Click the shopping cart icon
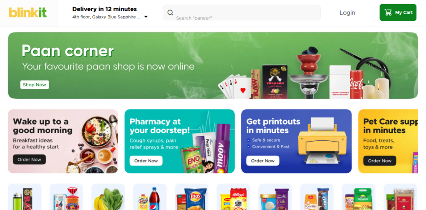 tap(388, 12)
